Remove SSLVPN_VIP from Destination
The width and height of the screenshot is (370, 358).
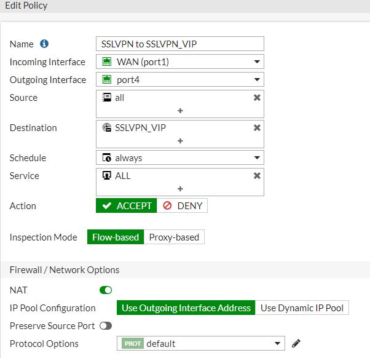point(257,128)
